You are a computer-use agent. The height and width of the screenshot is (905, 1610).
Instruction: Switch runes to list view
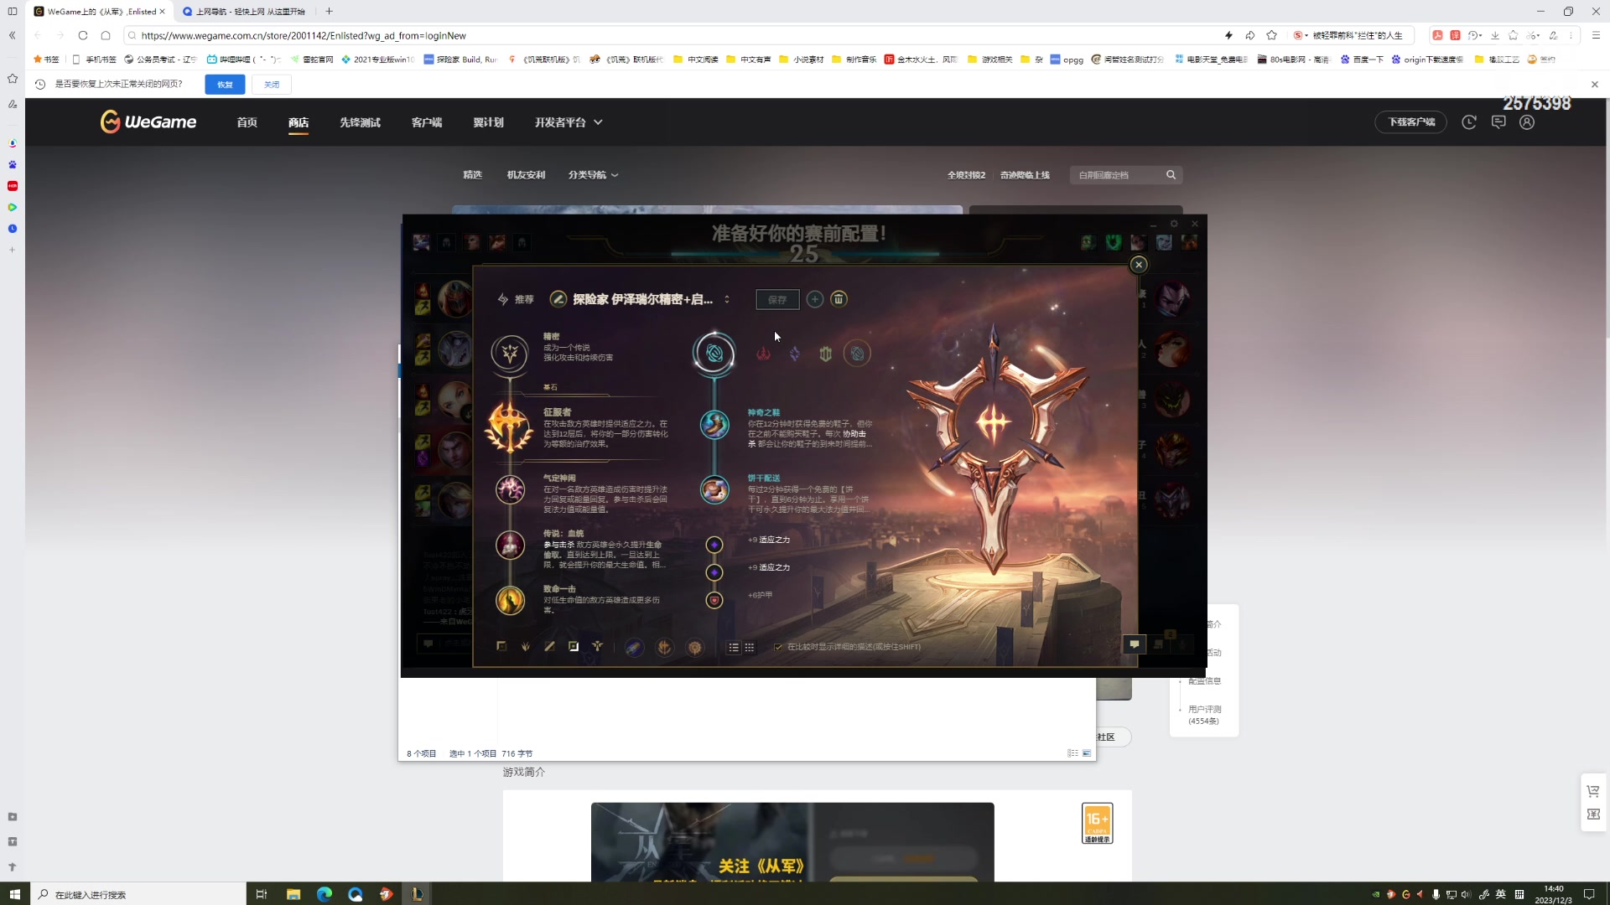(x=734, y=648)
